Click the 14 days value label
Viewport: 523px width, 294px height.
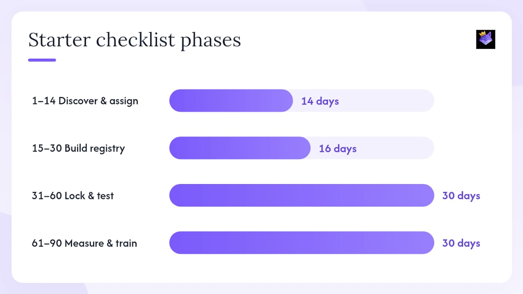pyautogui.click(x=320, y=101)
